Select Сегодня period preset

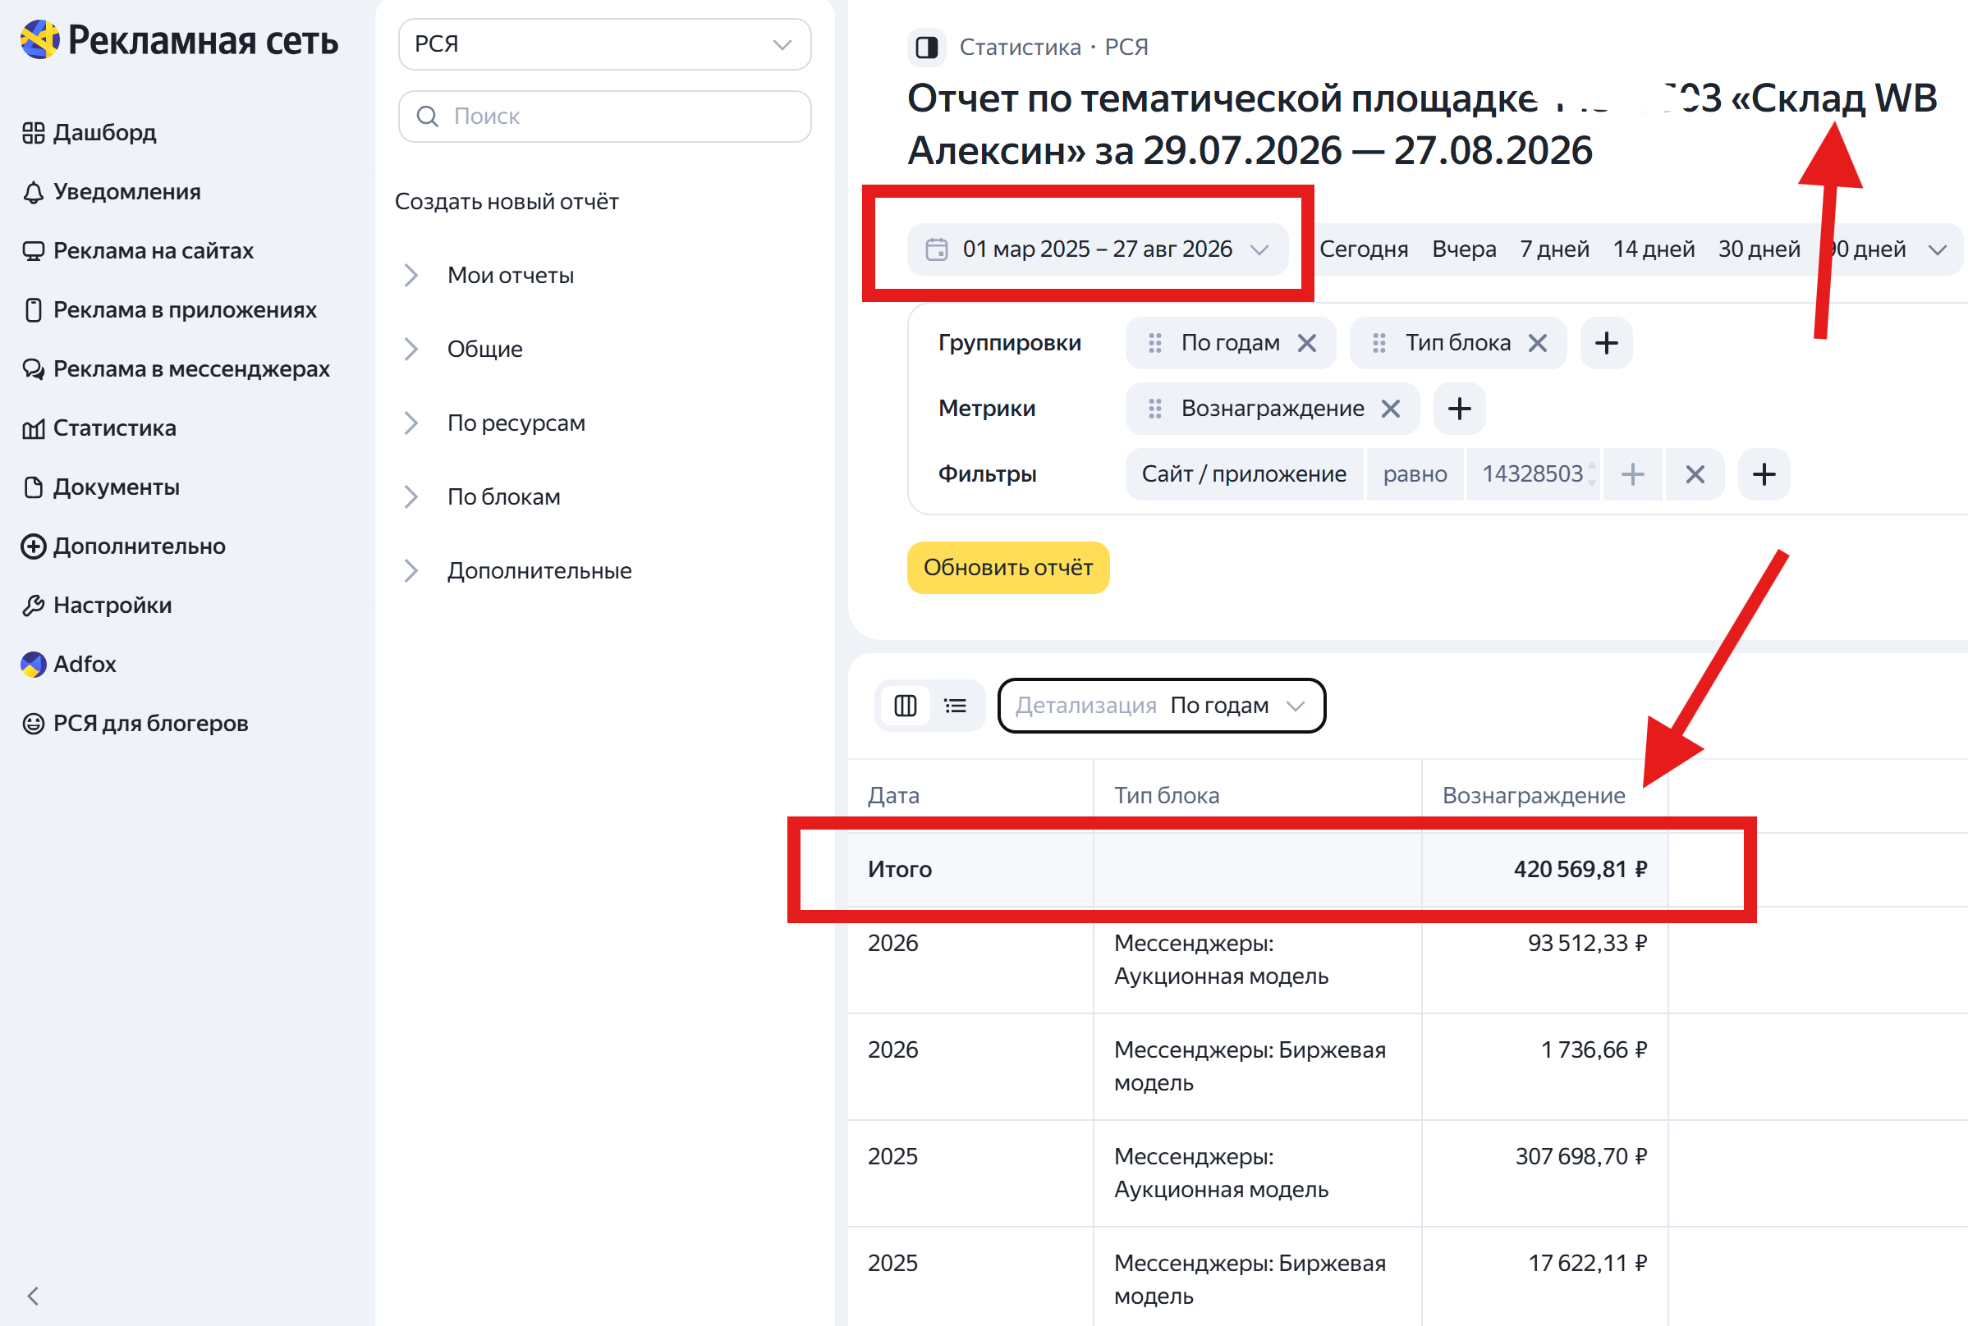(x=1363, y=249)
